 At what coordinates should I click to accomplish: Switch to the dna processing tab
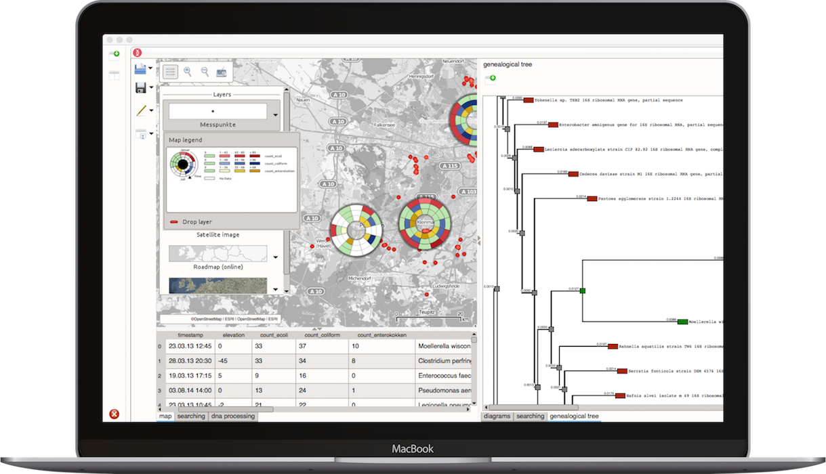pos(233,416)
